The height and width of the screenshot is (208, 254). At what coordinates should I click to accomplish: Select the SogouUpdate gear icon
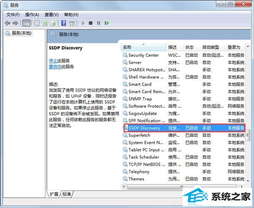(x=125, y=113)
